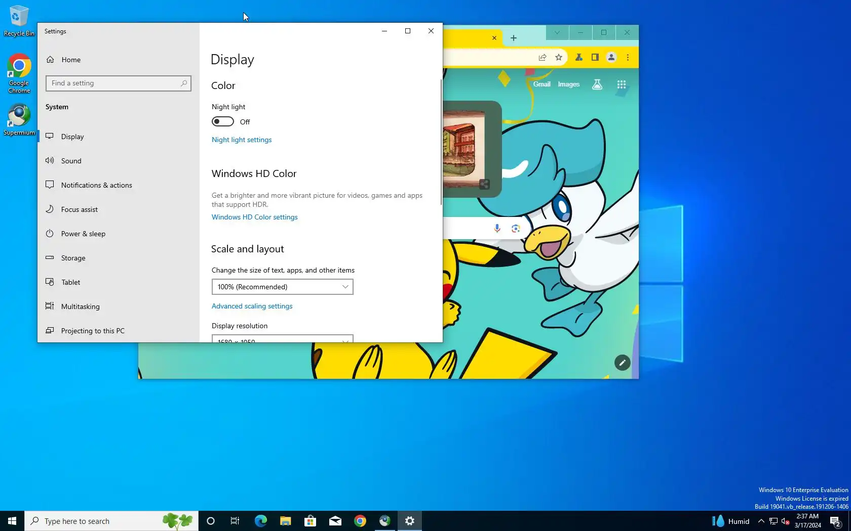
Task: Launch Microsoft Edge from taskbar
Action: point(260,521)
